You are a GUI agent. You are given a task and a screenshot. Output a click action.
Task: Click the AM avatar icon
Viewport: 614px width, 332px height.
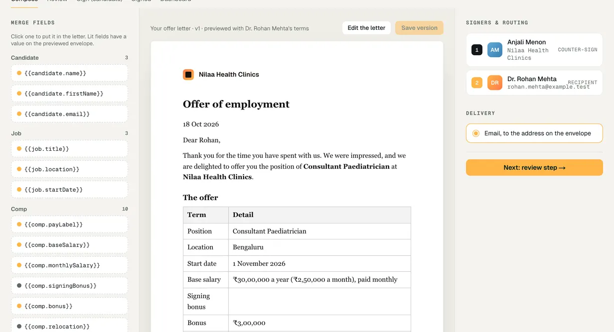click(495, 50)
